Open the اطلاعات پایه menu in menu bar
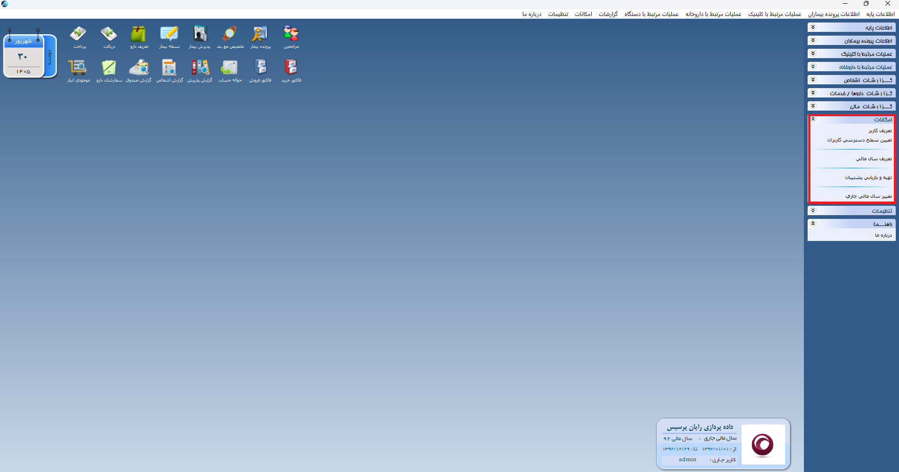Image resolution: width=899 pixels, height=472 pixels. (880, 14)
